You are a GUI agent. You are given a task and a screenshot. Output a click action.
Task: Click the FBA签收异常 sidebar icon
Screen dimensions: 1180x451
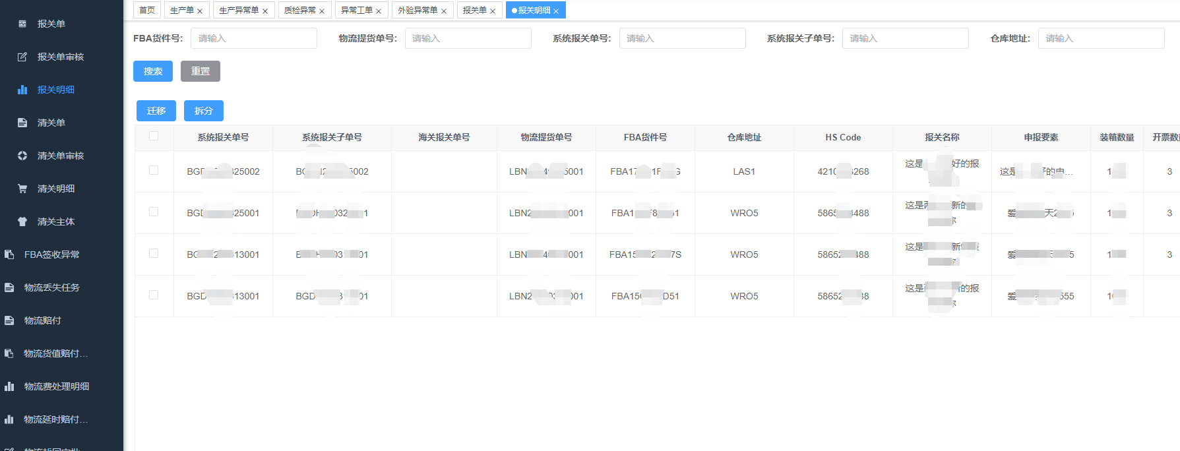(9, 255)
